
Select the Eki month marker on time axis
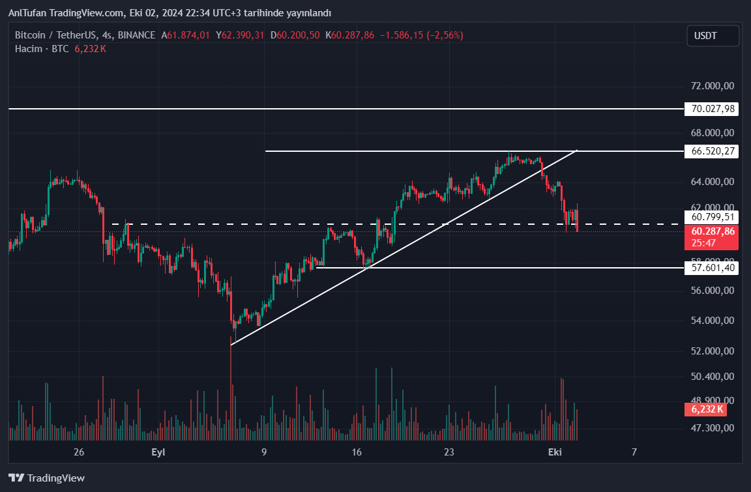coord(555,452)
